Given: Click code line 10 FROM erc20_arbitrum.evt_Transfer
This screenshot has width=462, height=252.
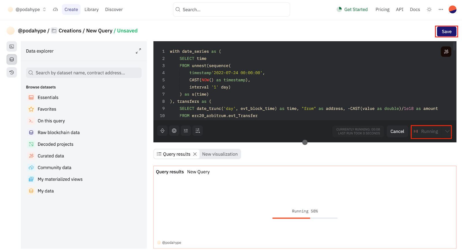Looking at the screenshot, I should [x=219, y=116].
